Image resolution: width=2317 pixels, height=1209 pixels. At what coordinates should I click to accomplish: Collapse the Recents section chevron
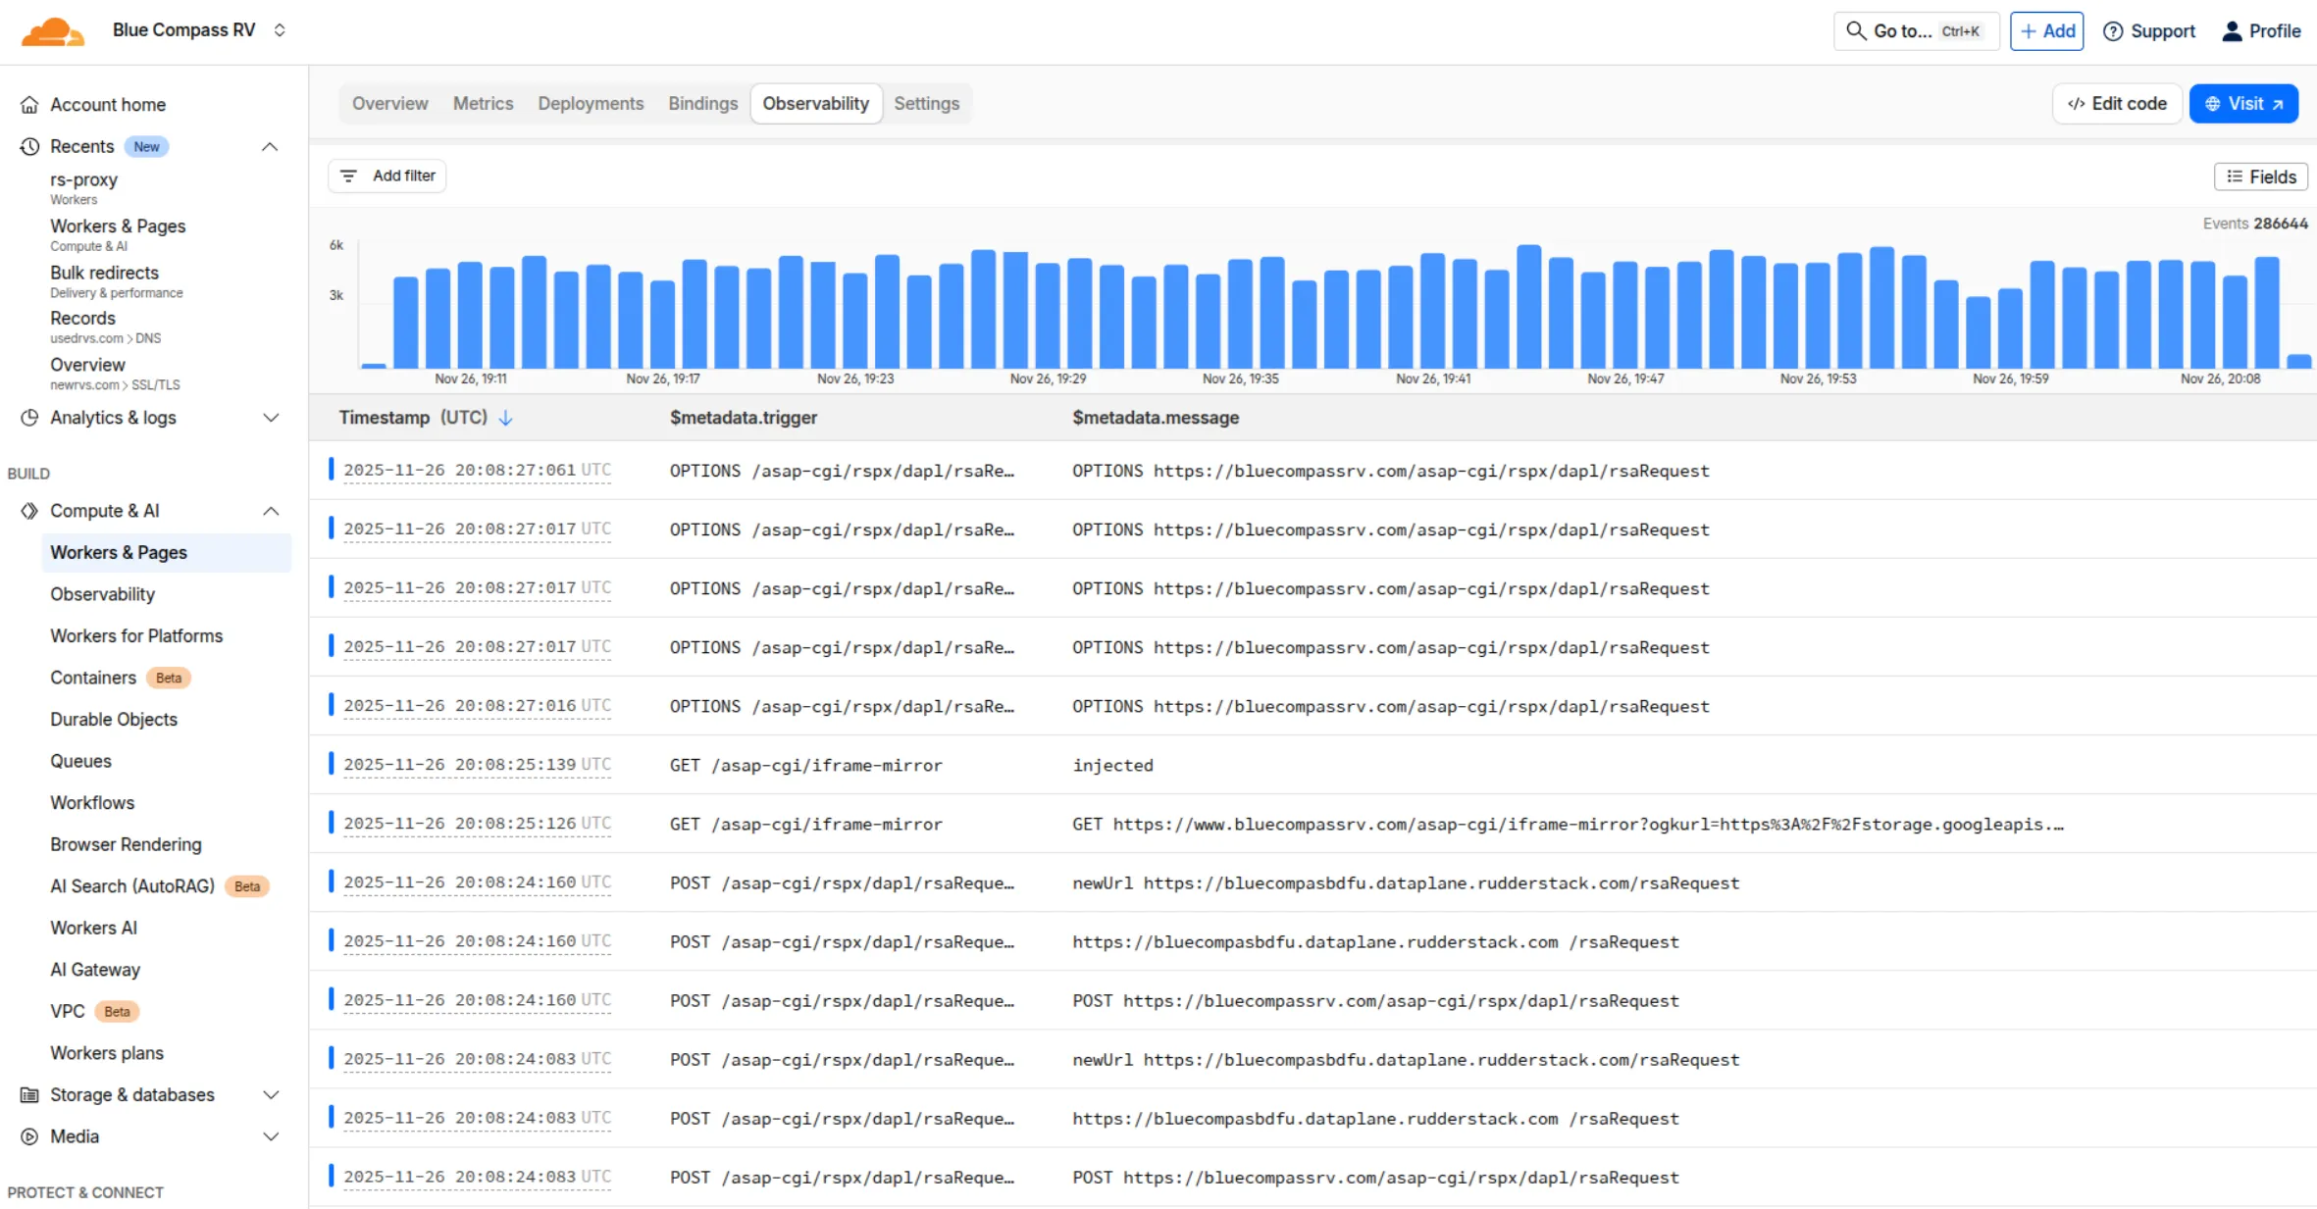[270, 146]
